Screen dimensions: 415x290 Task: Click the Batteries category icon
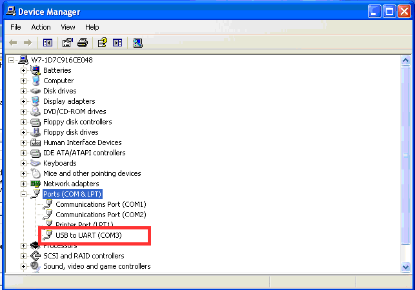(35, 70)
